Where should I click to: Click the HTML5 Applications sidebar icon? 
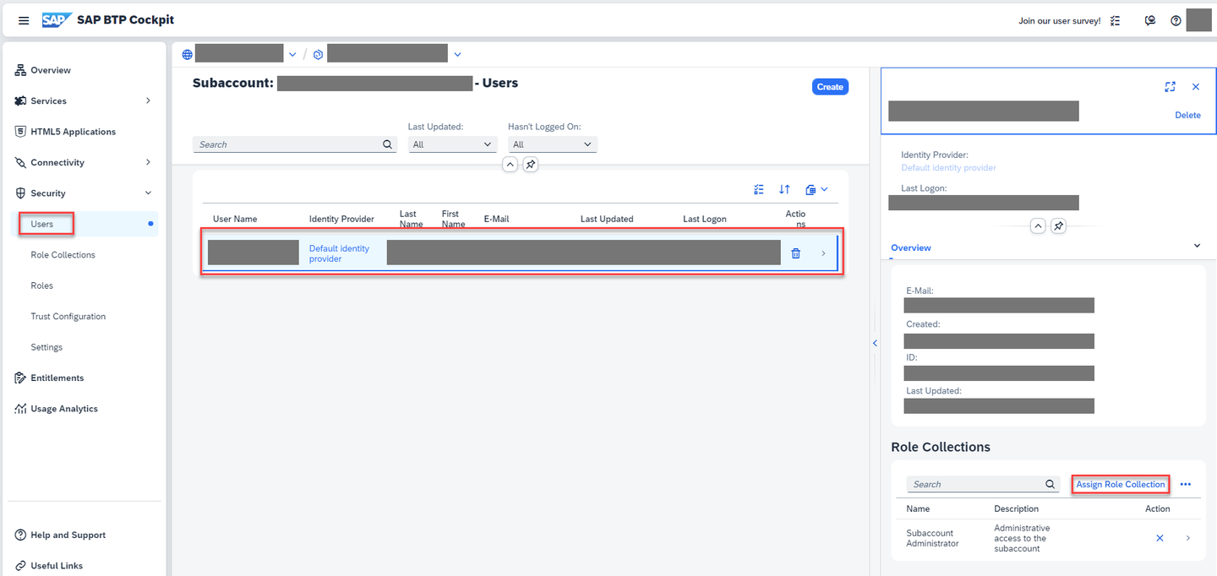pos(20,132)
